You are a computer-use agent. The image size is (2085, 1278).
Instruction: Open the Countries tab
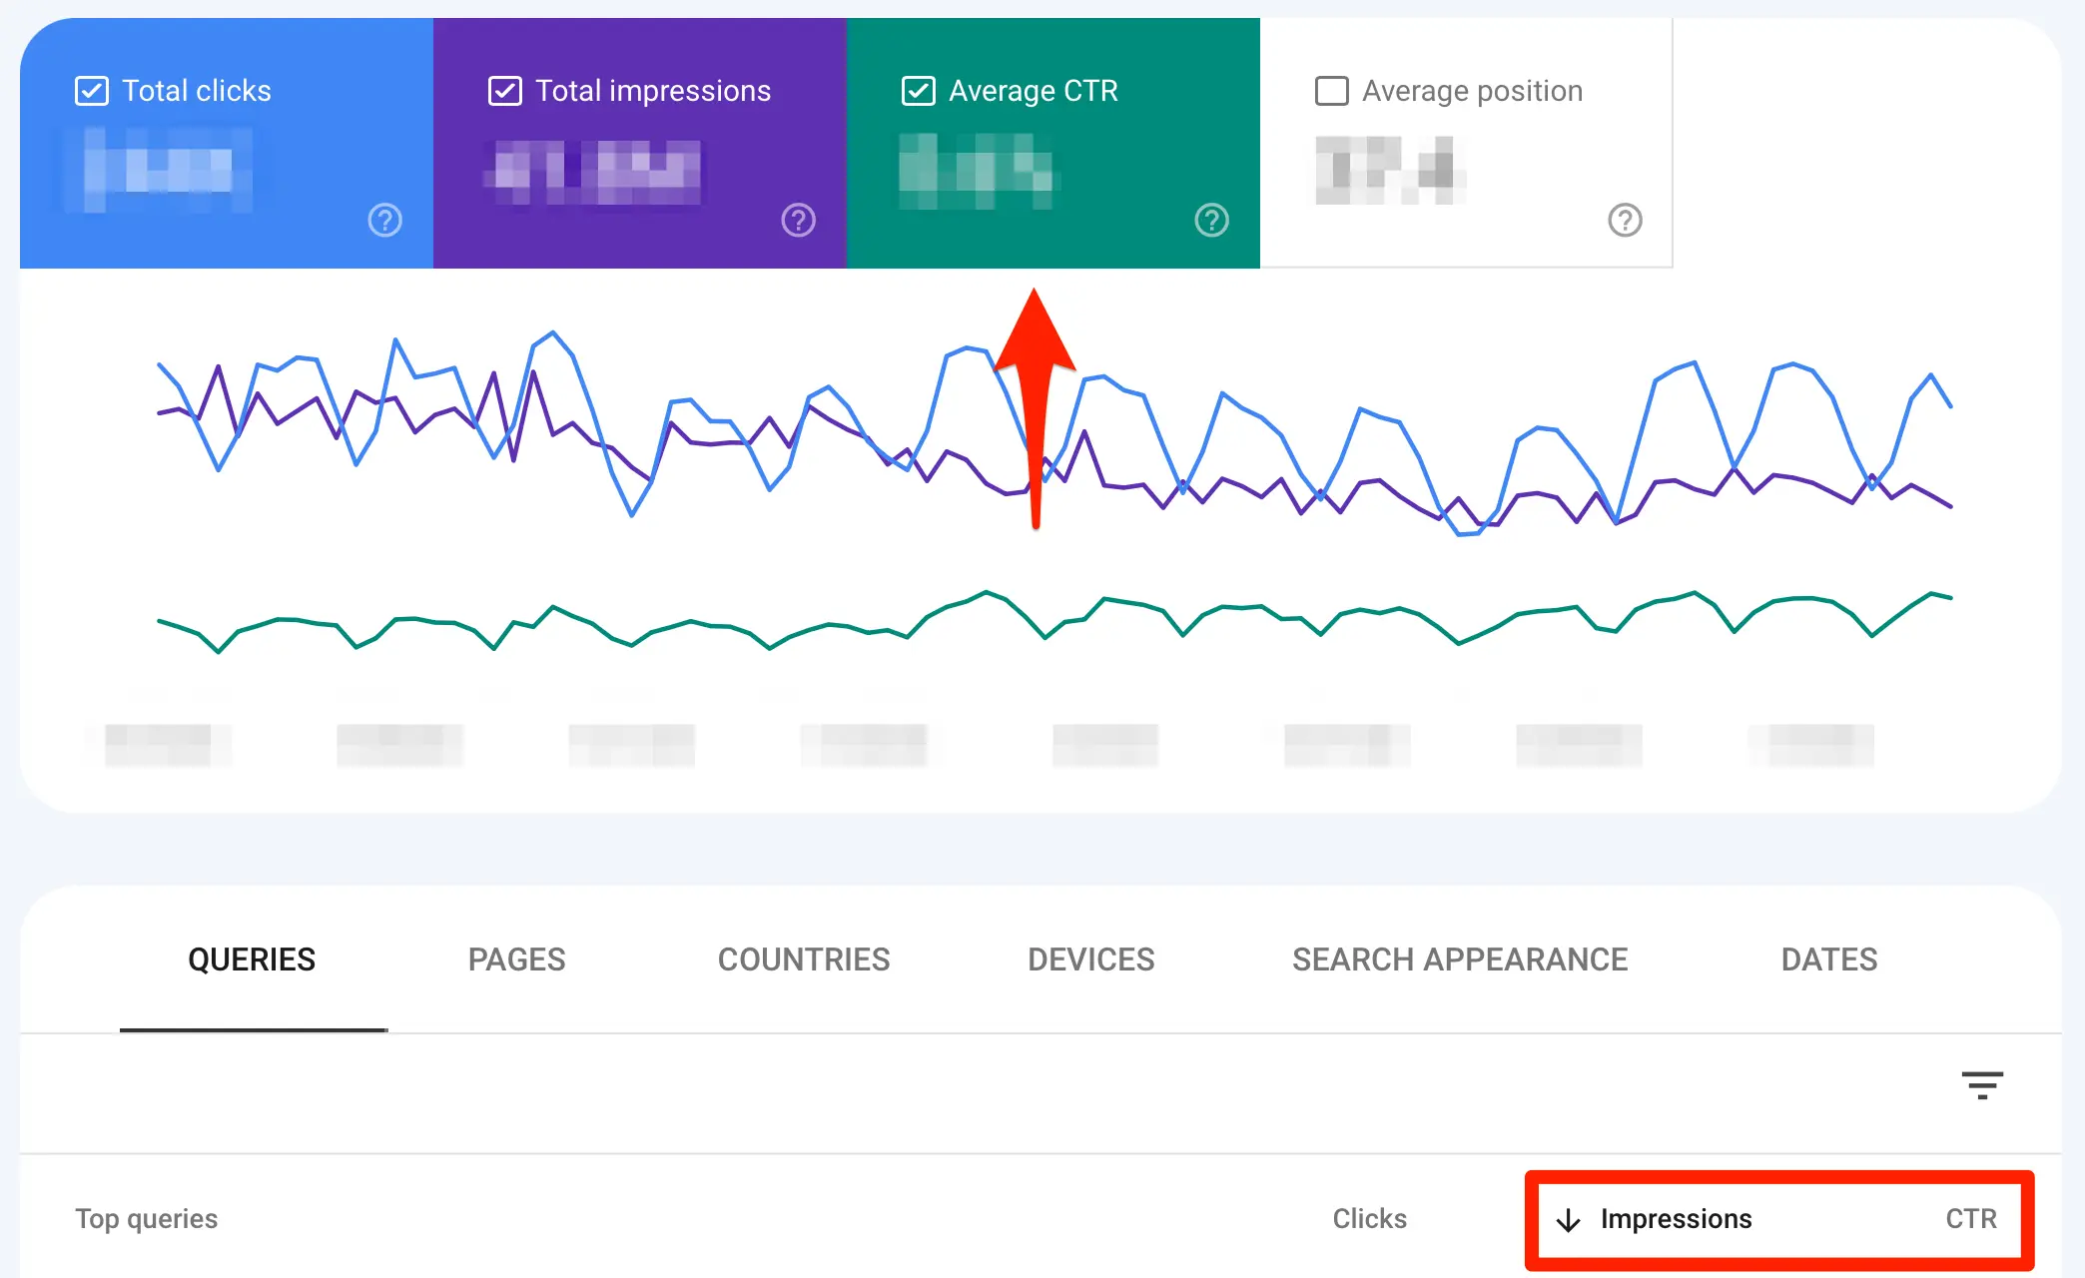pos(804,959)
